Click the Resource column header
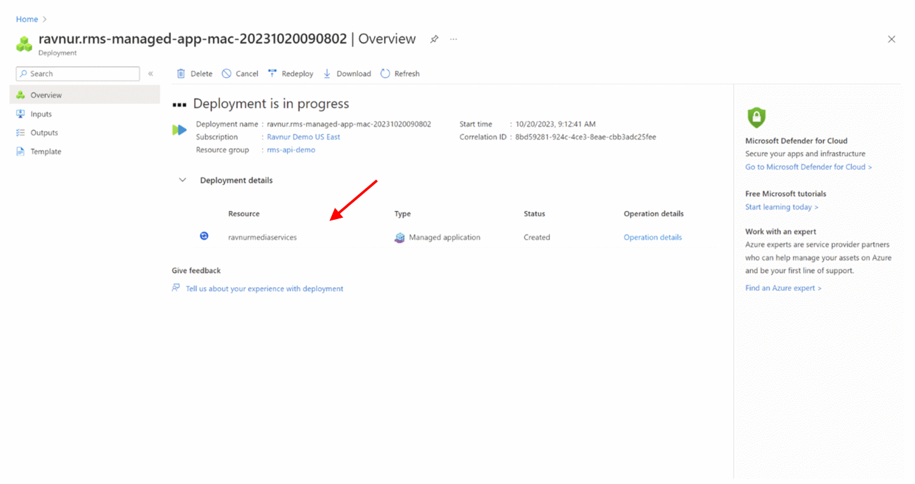This screenshot has height=484, width=915. 244,214
